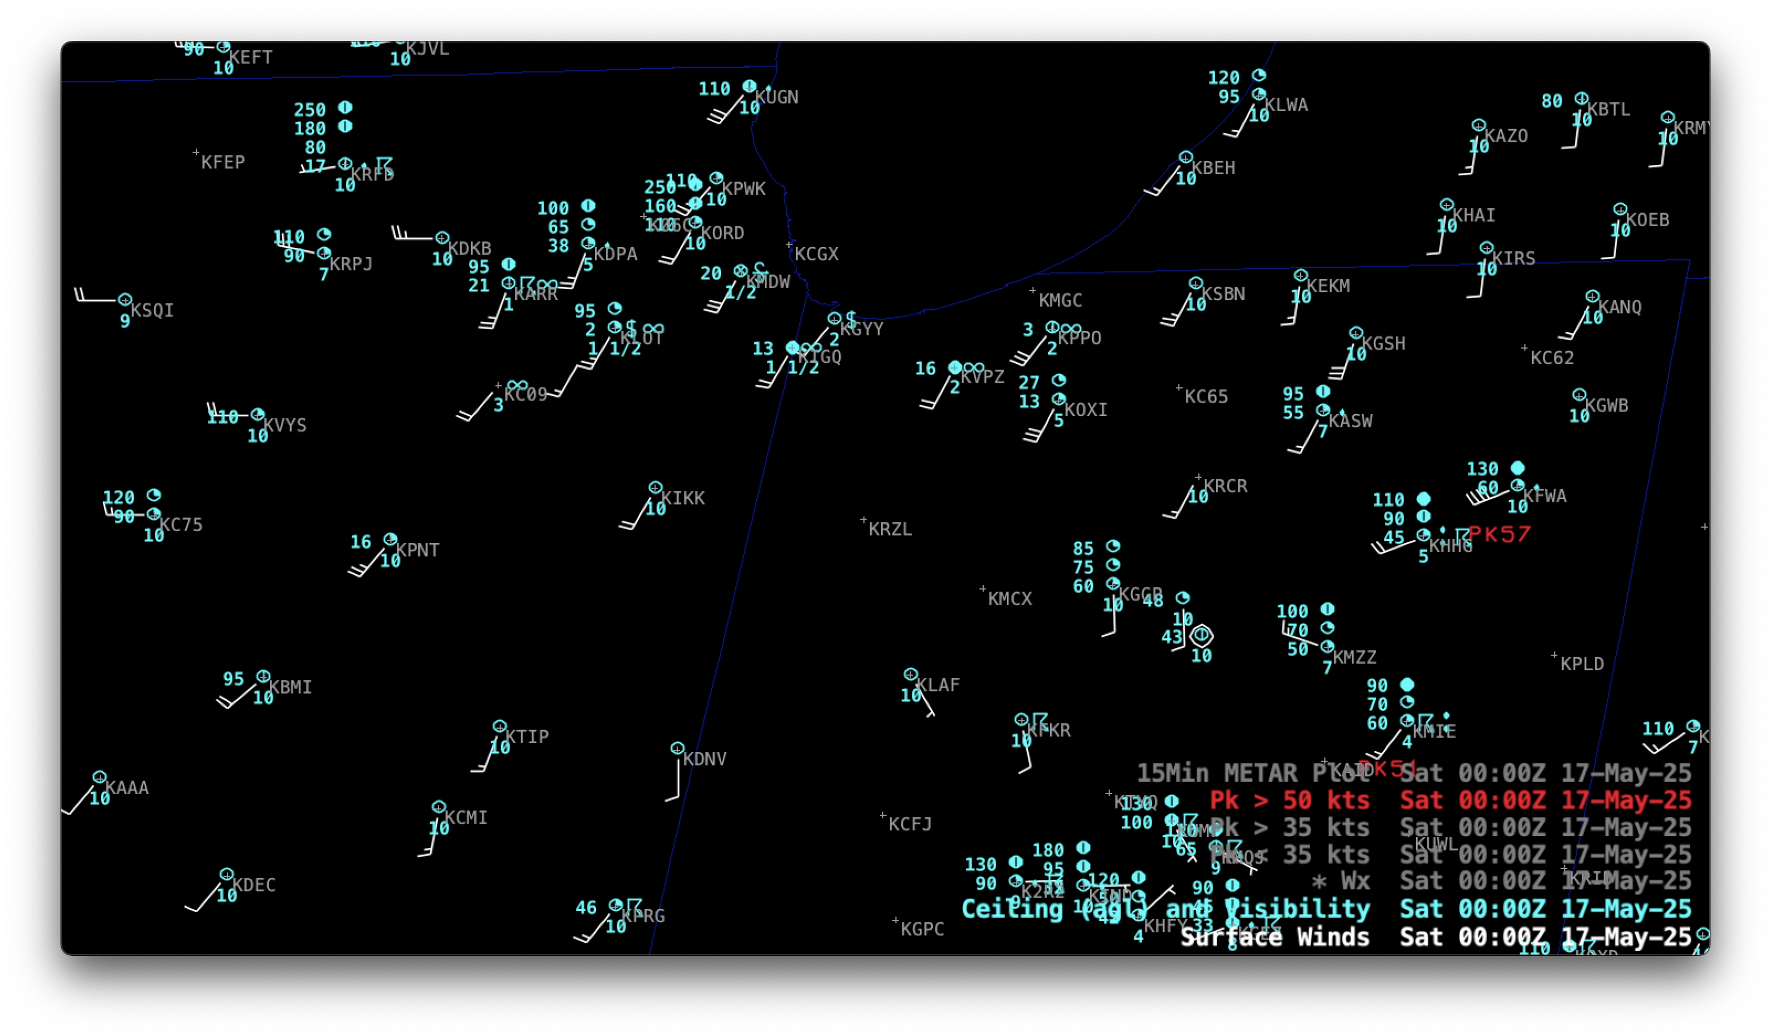Image resolution: width=1771 pixels, height=1036 pixels.
Task: Click the KAZO station circle marker
Action: click(x=1479, y=125)
